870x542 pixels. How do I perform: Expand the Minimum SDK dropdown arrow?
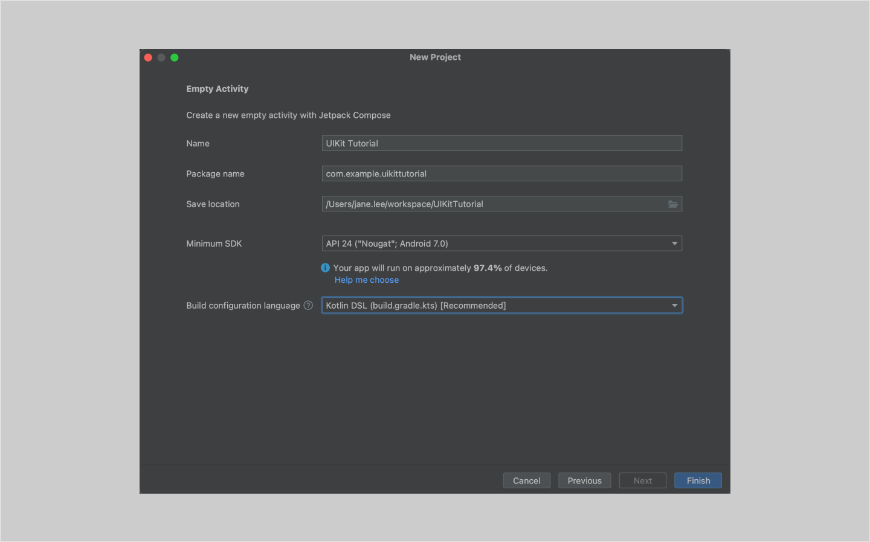(674, 244)
